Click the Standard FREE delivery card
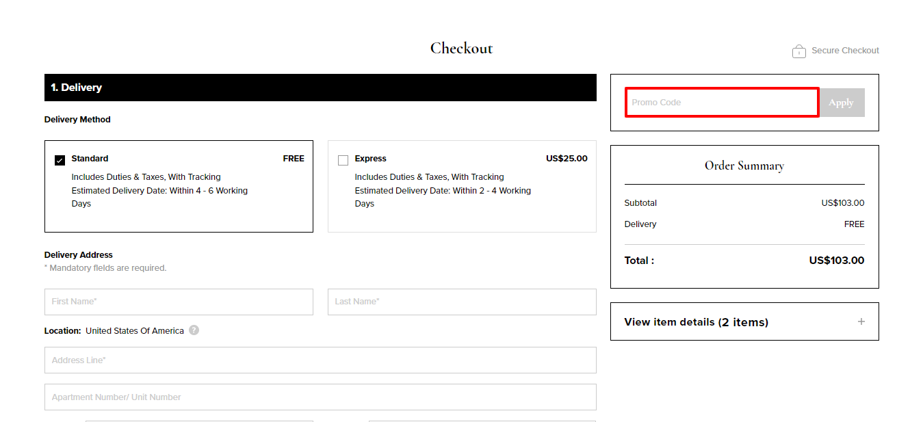Image resolution: width=923 pixels, height=422 pixels. pyautogui.click(x=179, y=186)
